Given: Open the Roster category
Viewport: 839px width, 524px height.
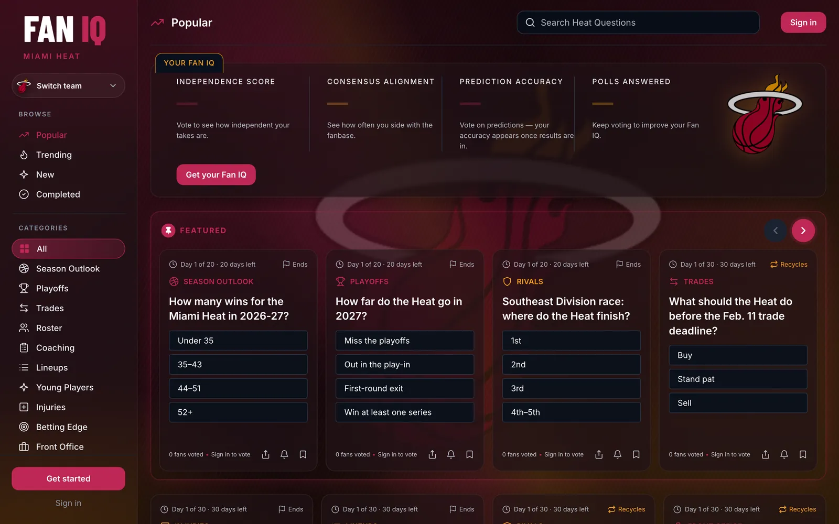Looking at the screenshot, I should coord(68,328).
